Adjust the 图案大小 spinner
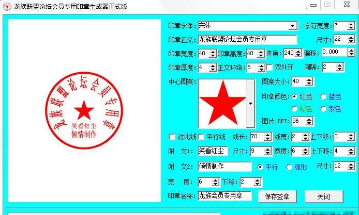Viewport: 359px width, 215px height. pyautogui.click(x=309, y=81)
